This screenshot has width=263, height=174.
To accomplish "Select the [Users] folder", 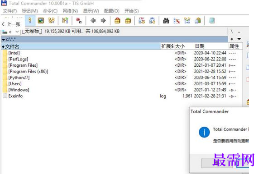I will click(x=15, y=84).
